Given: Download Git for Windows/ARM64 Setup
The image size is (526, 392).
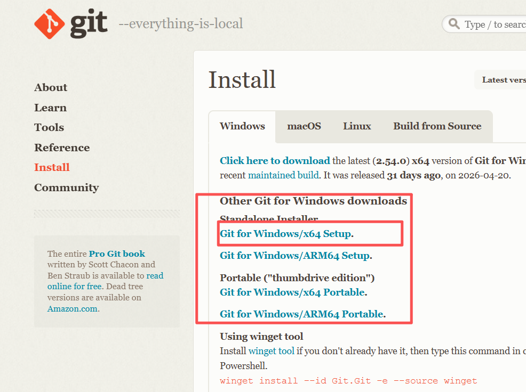Looking at the screenshot, I should [296, 256].
